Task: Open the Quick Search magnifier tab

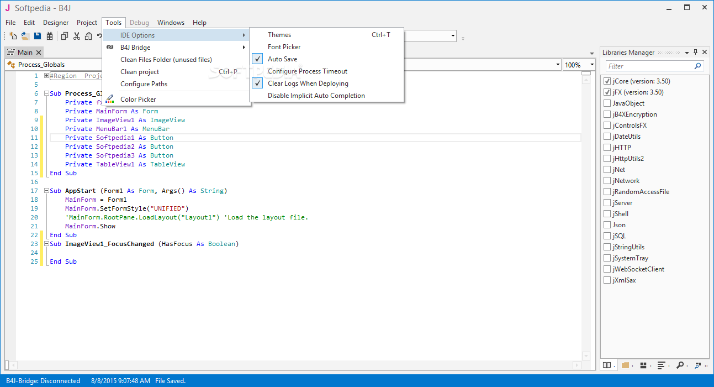Action: [x=680, y=365]
